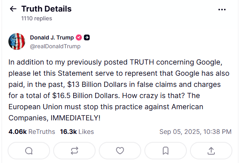Click the black plus badge beside name
Viewport: 242px width, 163px height.
tap(87, 37)
